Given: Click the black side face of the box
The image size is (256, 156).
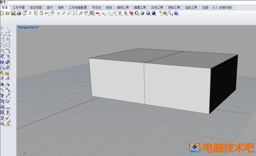Looking at the screenshot, I should click(224, 85).
